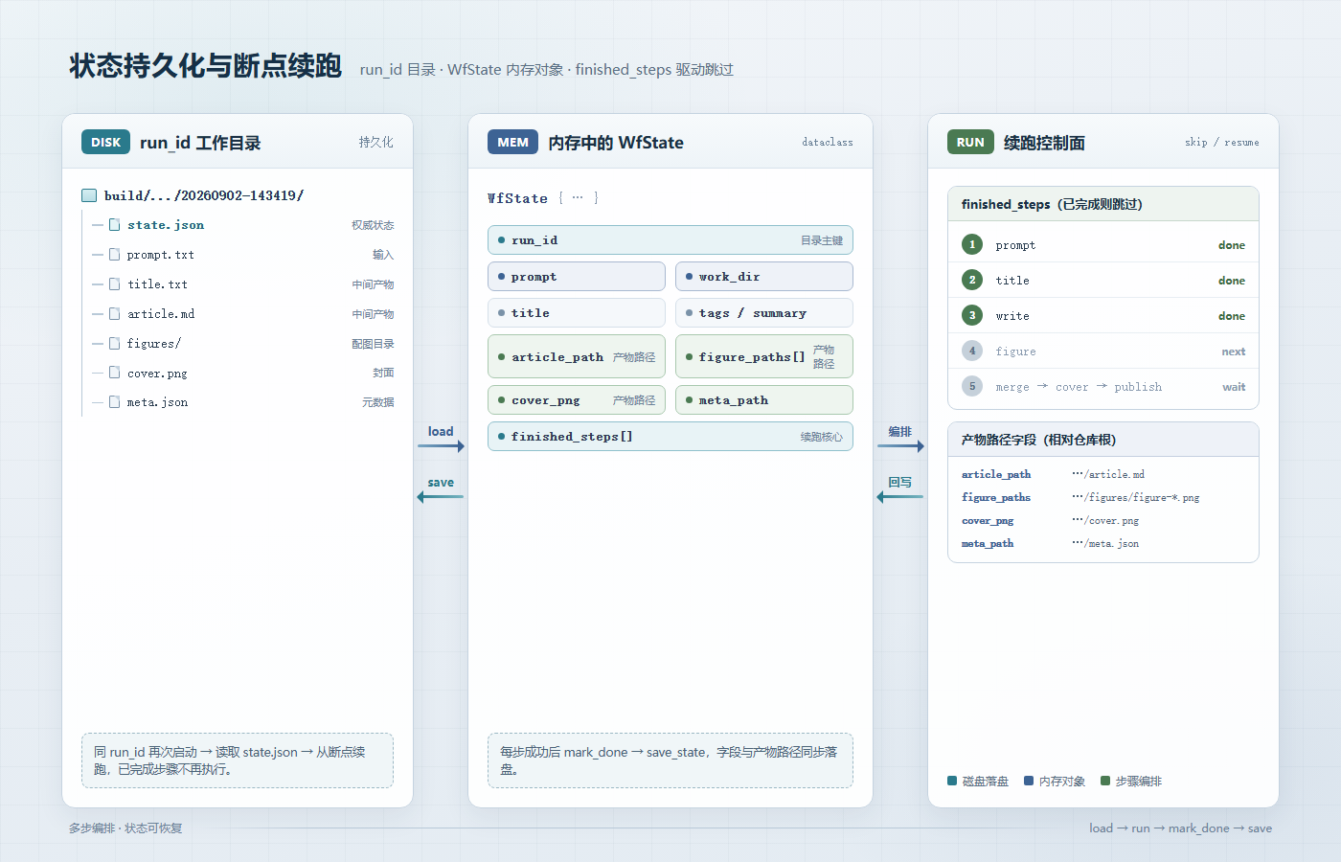Select the prompt field chip in WfState
This screenshot has width=1341, height=862.
click(x=577, y=277)
